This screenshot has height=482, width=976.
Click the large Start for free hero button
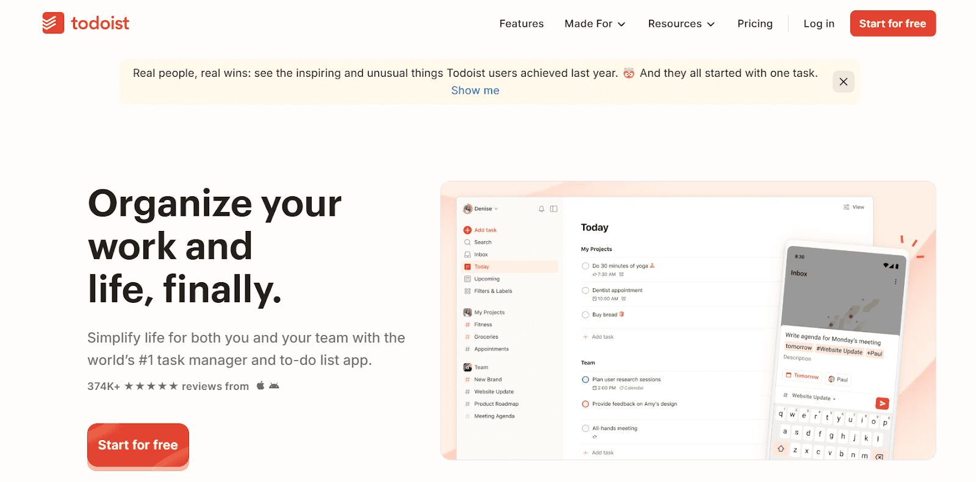pyautogui.click(x=138, y=445)
